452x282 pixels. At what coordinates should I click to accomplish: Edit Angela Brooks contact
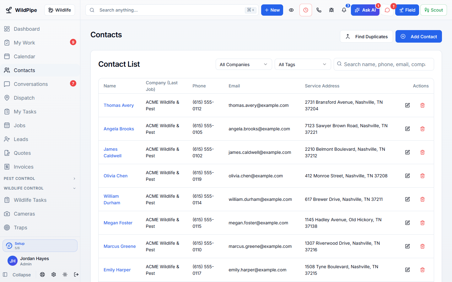407,129
